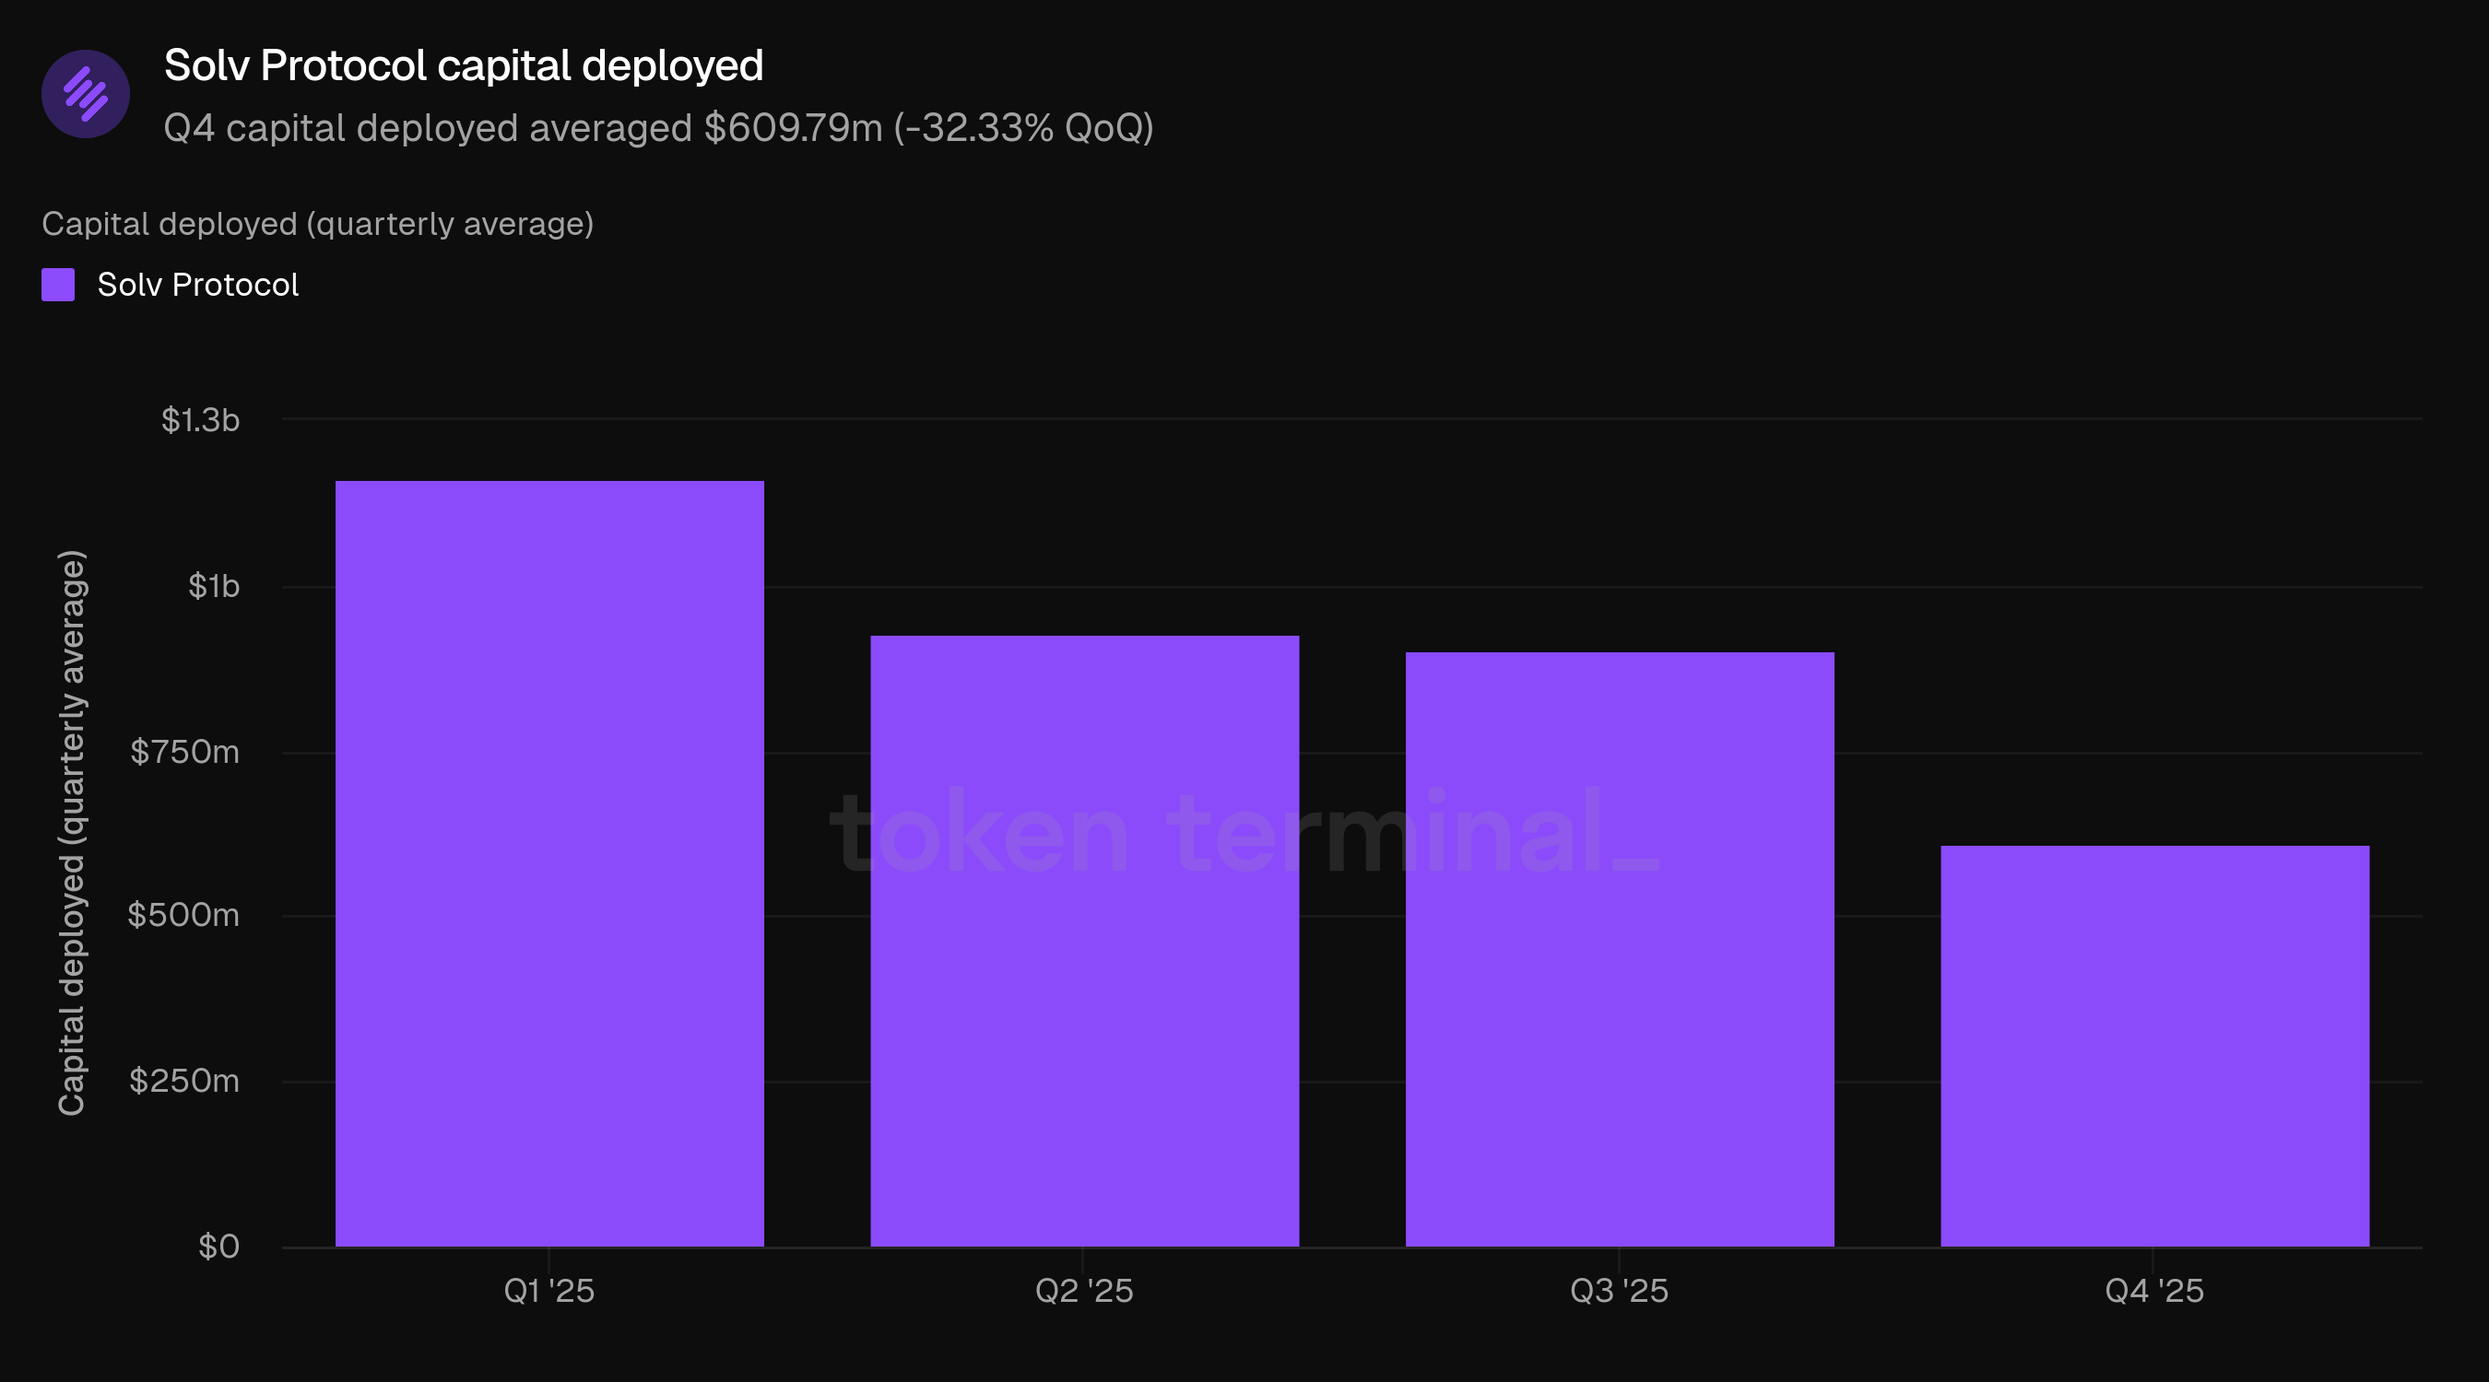Select the Q4 '25 bar
Screen dimensions: 2489x1382
coord(2154,1046)
